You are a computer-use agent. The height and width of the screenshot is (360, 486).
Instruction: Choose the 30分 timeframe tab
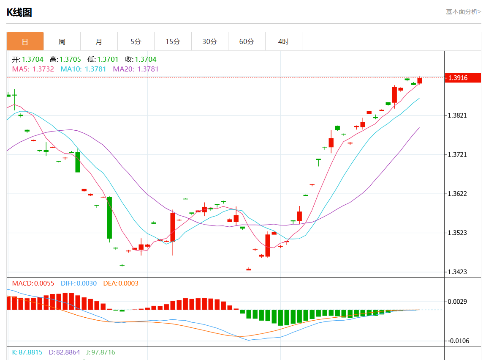coord(210,41)
